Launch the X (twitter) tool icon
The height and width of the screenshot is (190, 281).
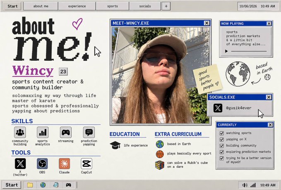pyautogui.click(x=20, y=164)
